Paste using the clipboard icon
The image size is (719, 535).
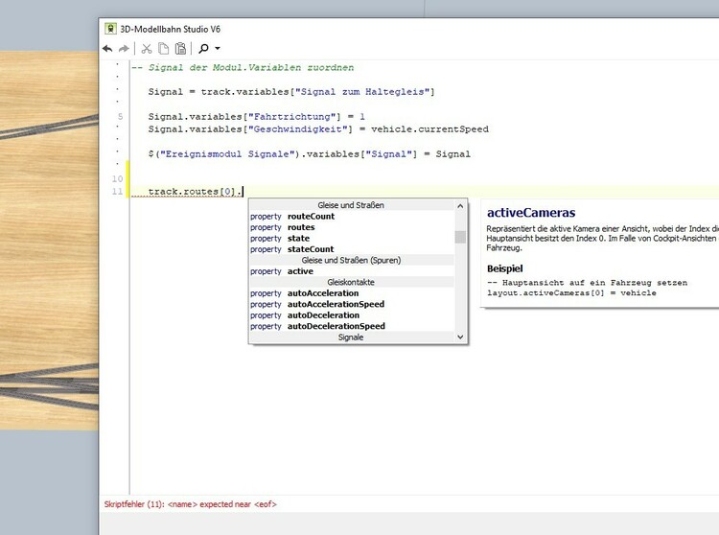[x=180, y=48]
